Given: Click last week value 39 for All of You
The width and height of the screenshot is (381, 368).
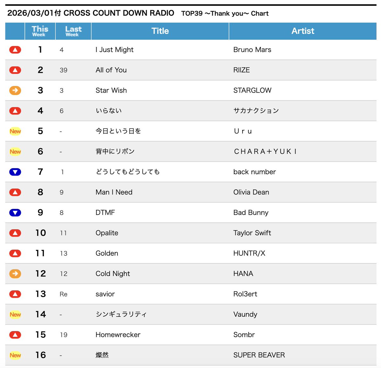Looking at the screenshot, I should pyautogui.click(x=63, y=70).
